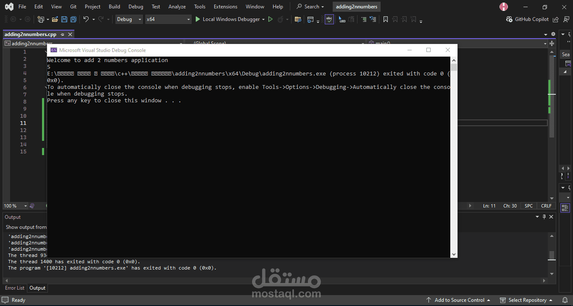Screen dimensions: 573x306
Task: Open the File menu
Action: point(22,7)
